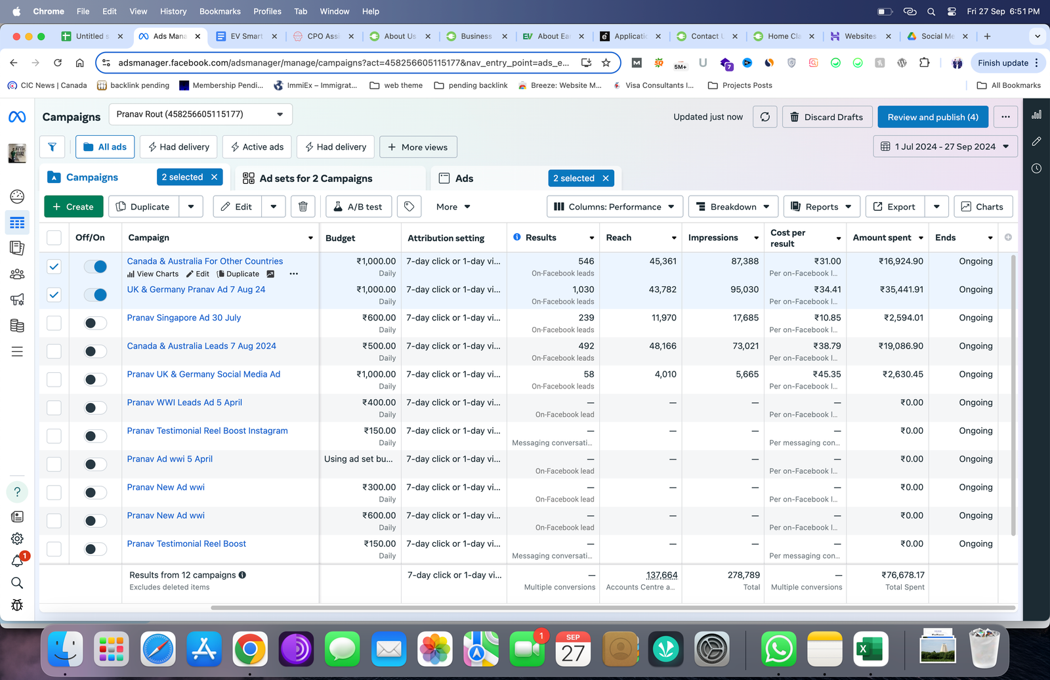Image resolution: width=1050 pixels, height=680 pixels.
Task: Click the Help question mark icon
Action: click(x=18, y=492)
